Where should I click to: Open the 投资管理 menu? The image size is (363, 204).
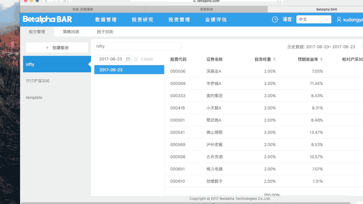[x=179, y=20]
